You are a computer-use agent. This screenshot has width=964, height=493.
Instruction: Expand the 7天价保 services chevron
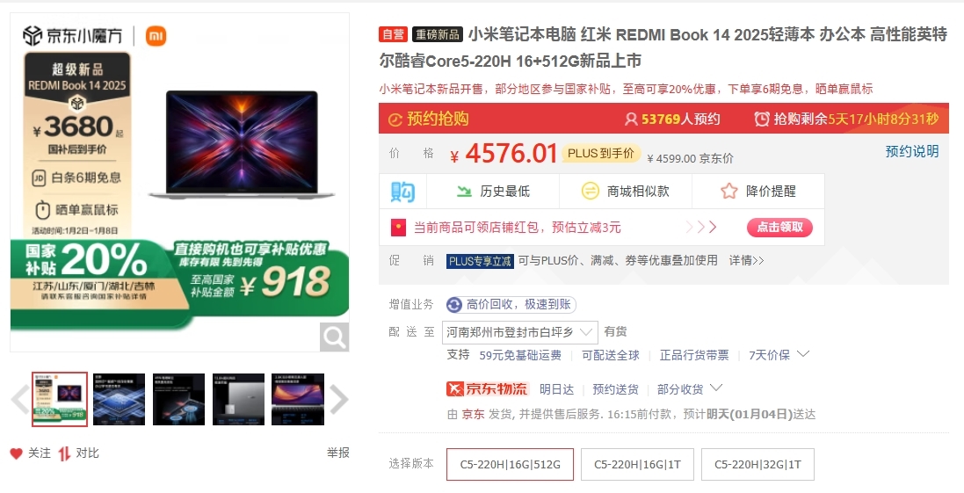pos(803,354)
